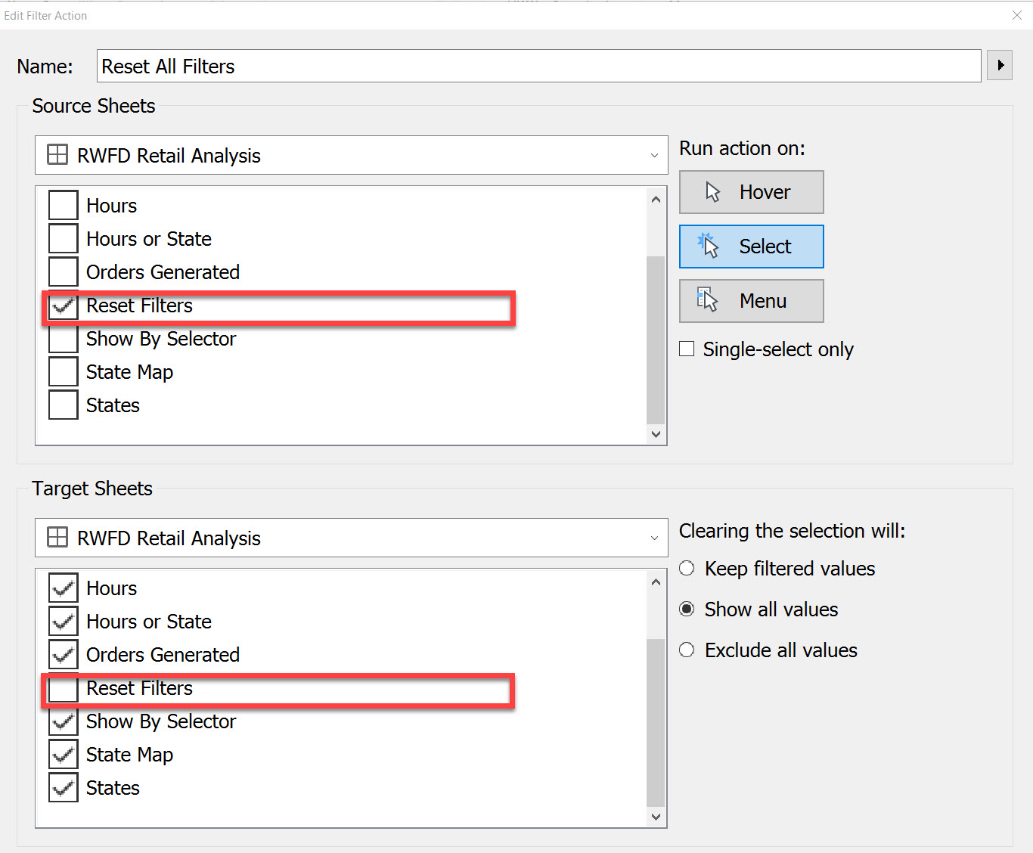The image size is (1033, 853).
Task: Check Show By Selector in Source Sheets
Action: pyautogui.click(x=63, y=339)
